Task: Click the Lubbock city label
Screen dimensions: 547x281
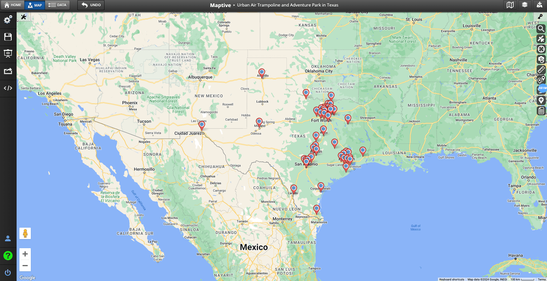Action: [262, 102]
